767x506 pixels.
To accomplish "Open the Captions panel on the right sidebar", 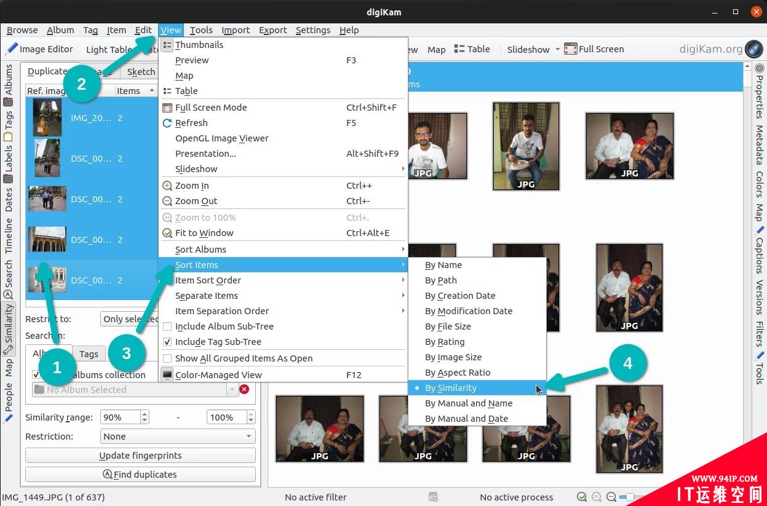I will [760, 249].
